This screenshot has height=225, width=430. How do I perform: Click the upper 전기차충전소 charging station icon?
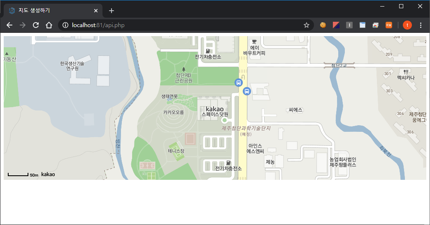pyautogui.click(x=208, y=51)
